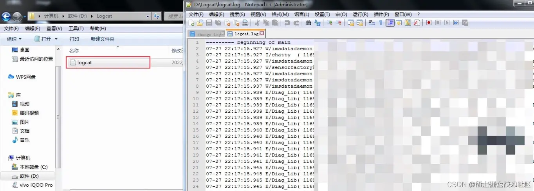Click Run macro multiple times icon
The height and width of the screenshot is (191, 534).
coord(456,23)
